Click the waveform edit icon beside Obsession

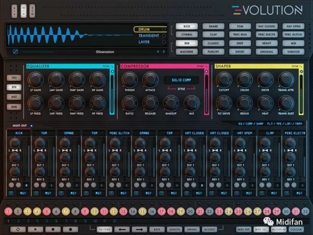point(16,51)
